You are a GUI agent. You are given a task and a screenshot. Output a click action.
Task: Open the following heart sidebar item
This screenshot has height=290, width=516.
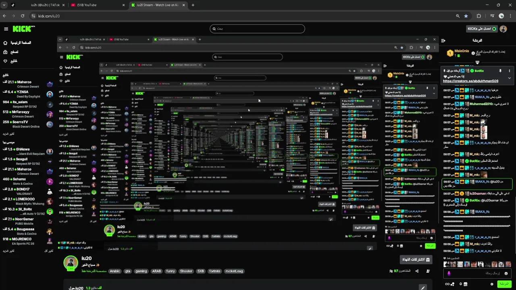point(10,61)
